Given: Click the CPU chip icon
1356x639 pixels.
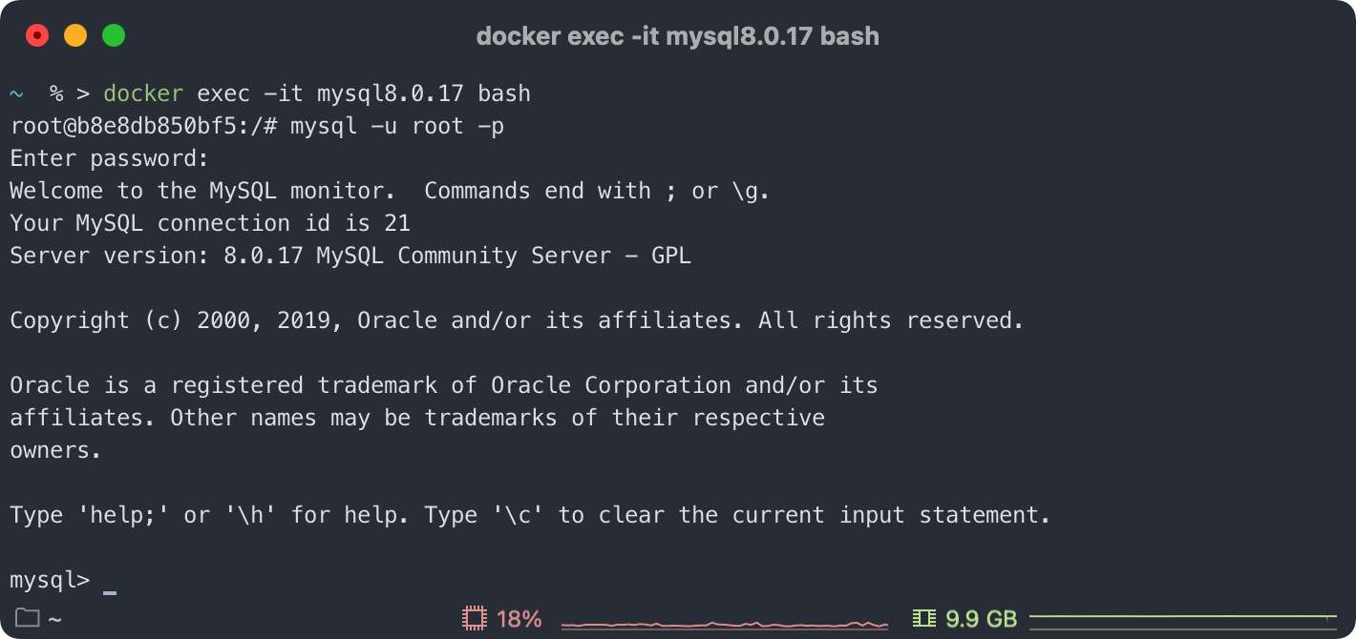Looking at the screenshot, I should point(474,618).
